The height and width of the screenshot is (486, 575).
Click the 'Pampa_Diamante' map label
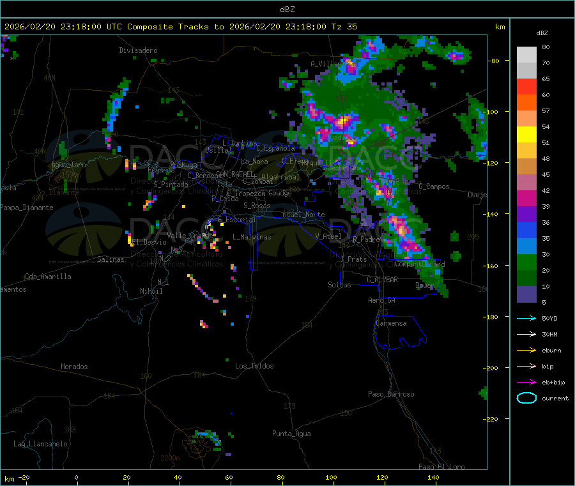(x=27, y=208)
